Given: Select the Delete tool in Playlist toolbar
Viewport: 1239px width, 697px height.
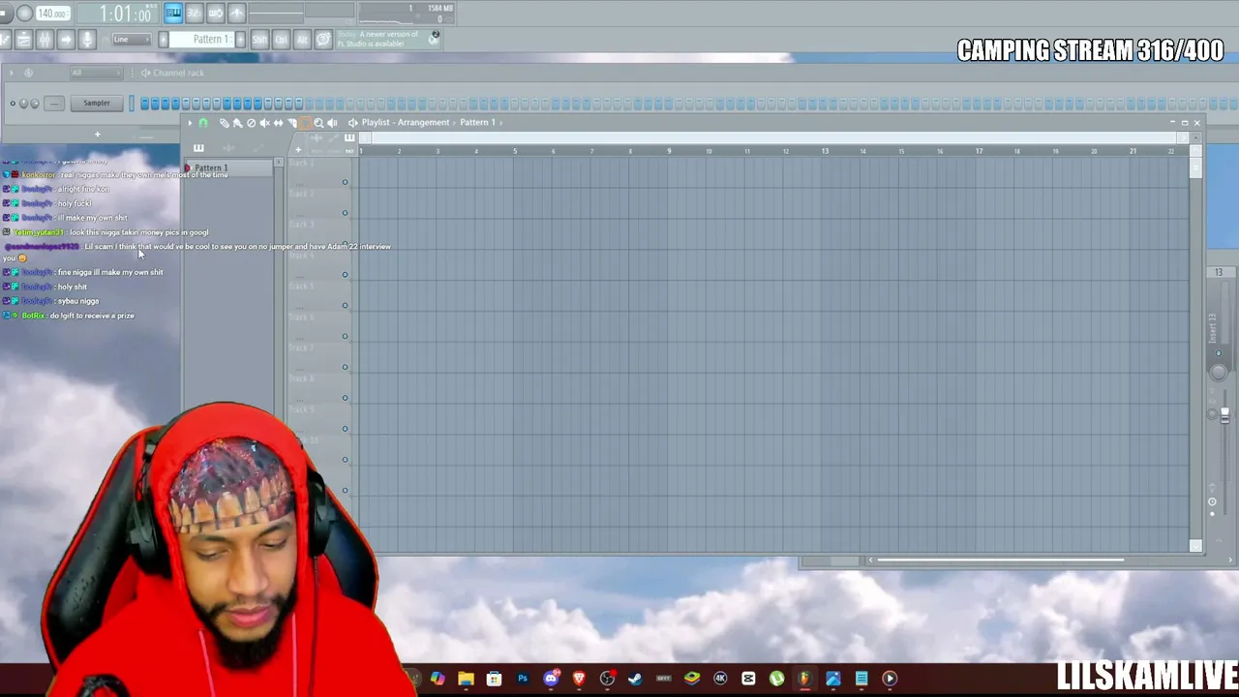Looking at the screenshot, I should coord(251,123).
